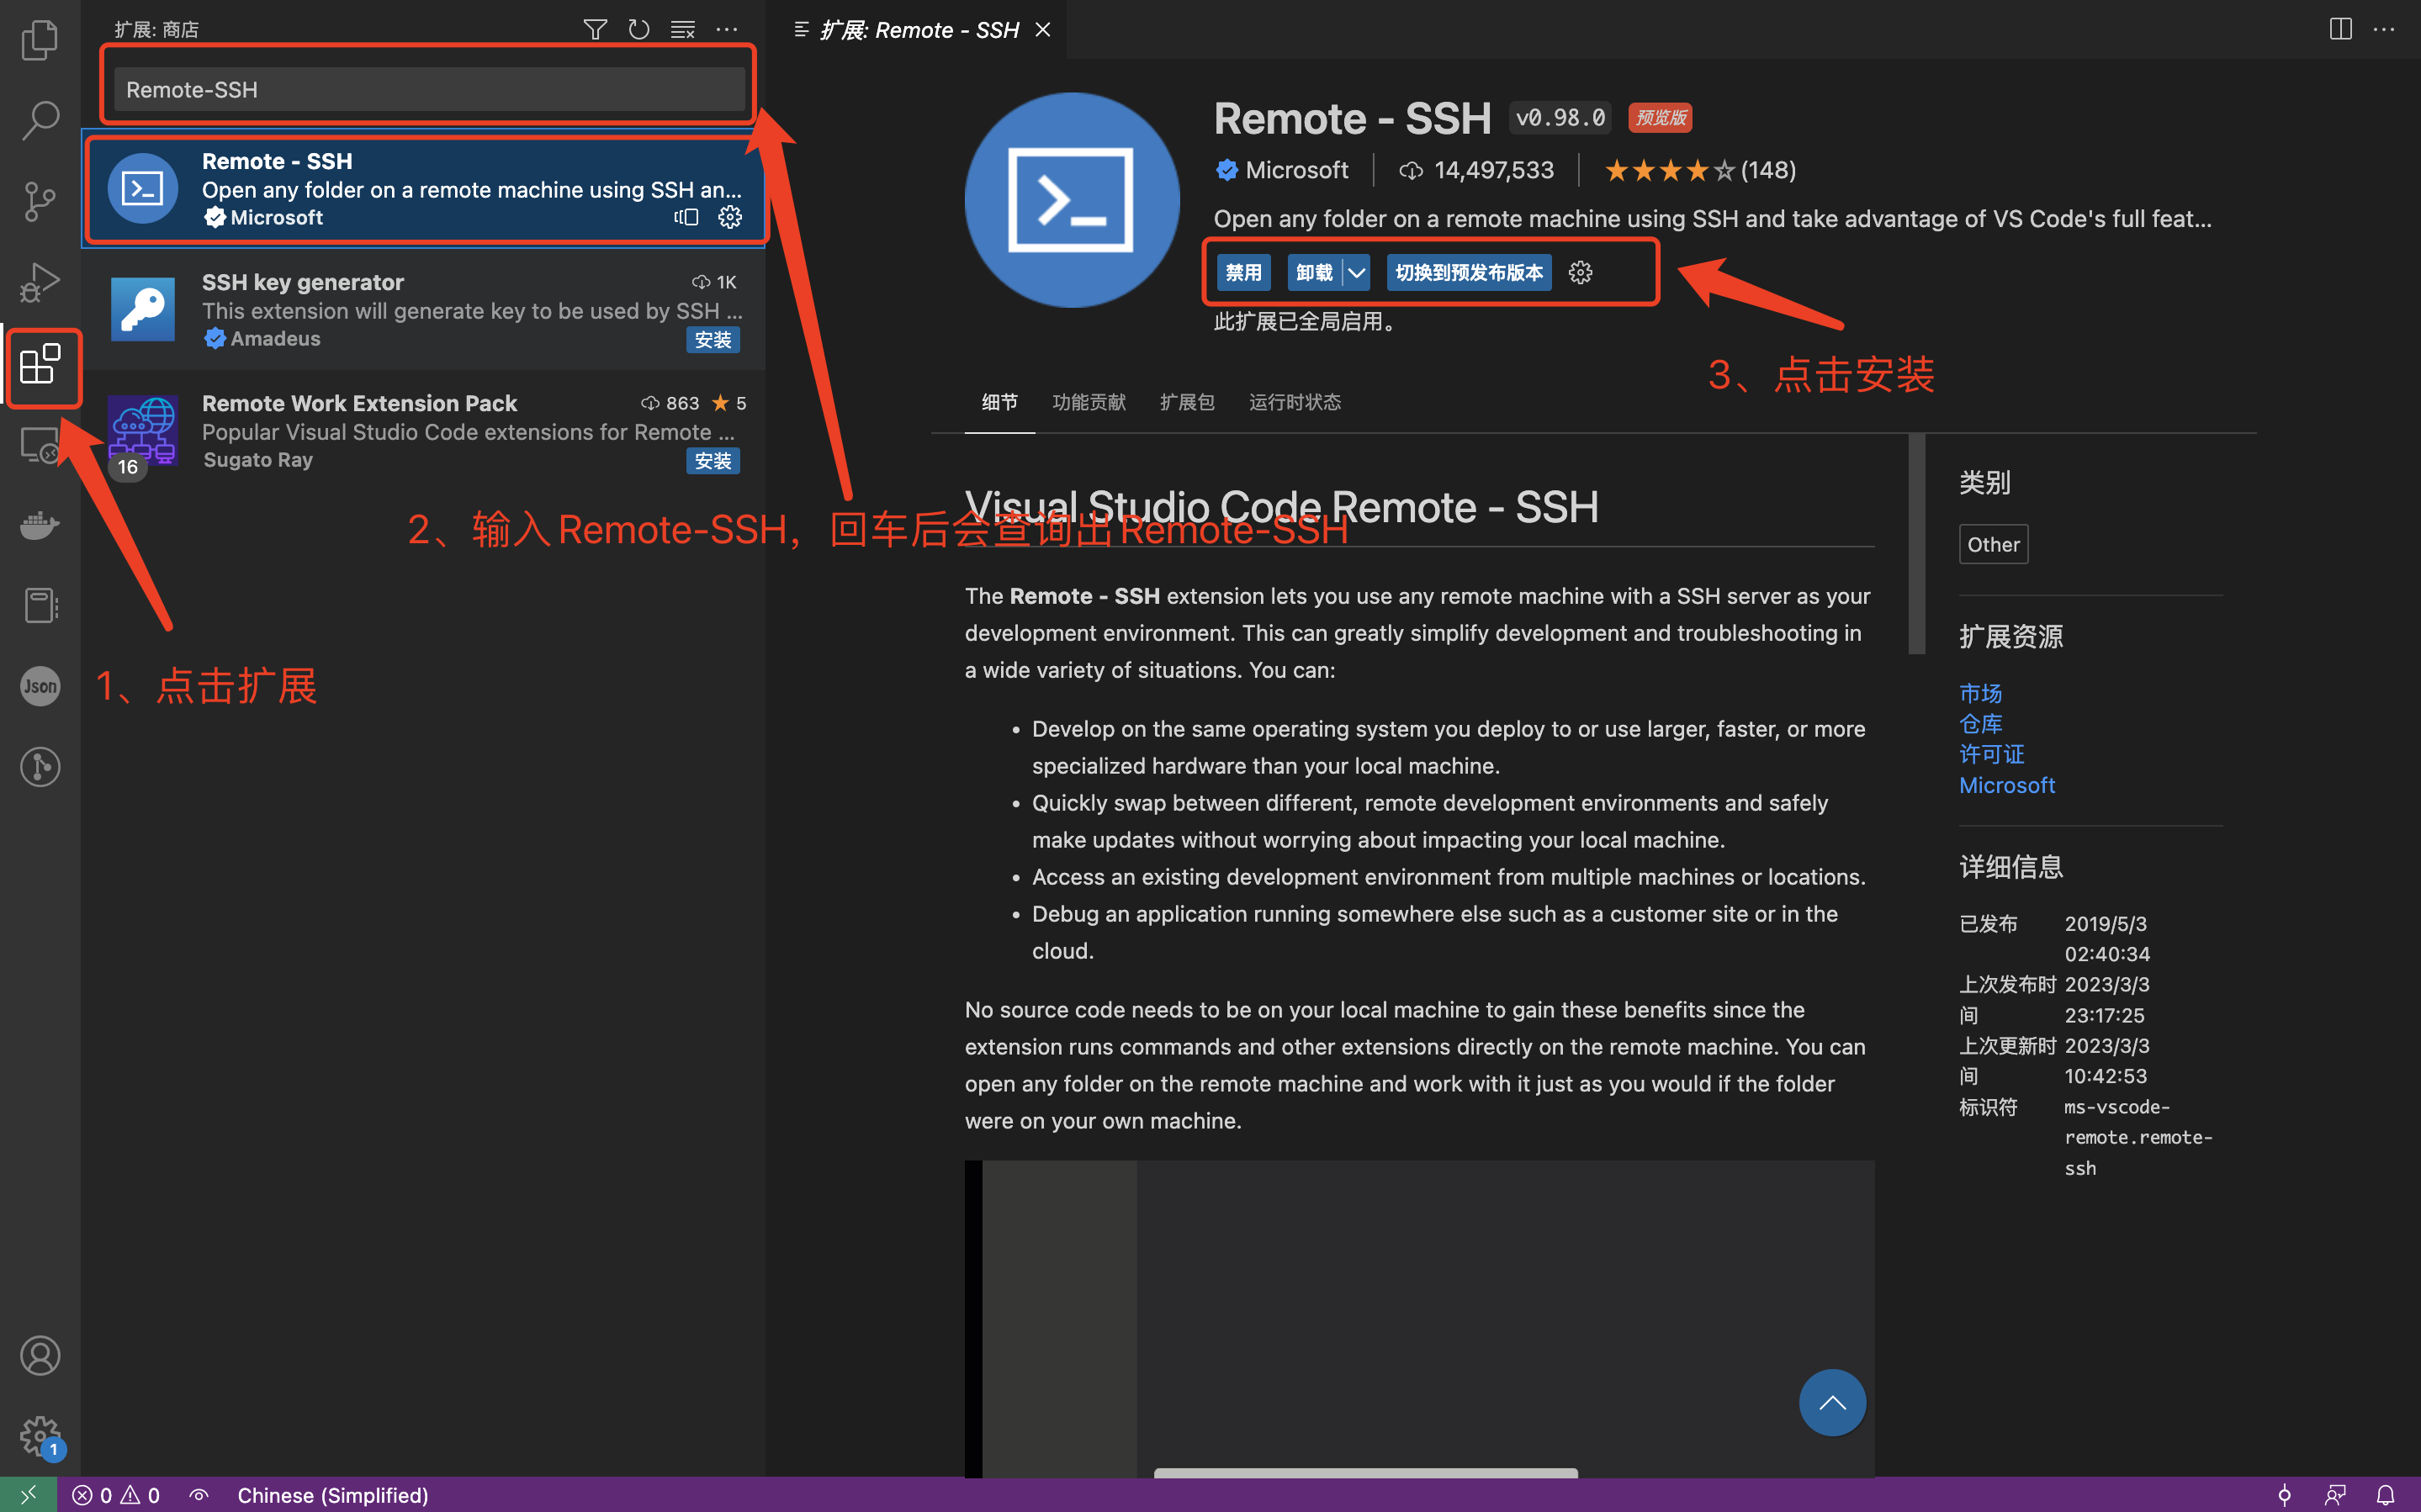Open the Docker view in activity bar
The image size is (2421, 1512).
point(40,524)
